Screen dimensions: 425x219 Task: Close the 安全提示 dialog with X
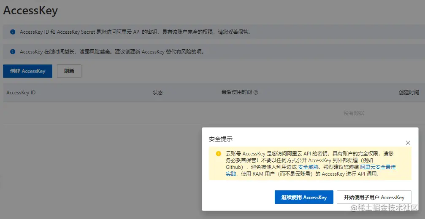click(x=408, y=143)
